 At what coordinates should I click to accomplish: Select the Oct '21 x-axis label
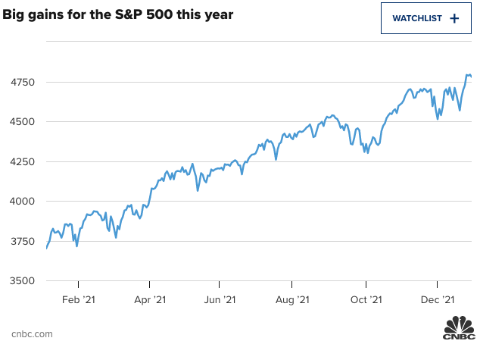(366, 300)
